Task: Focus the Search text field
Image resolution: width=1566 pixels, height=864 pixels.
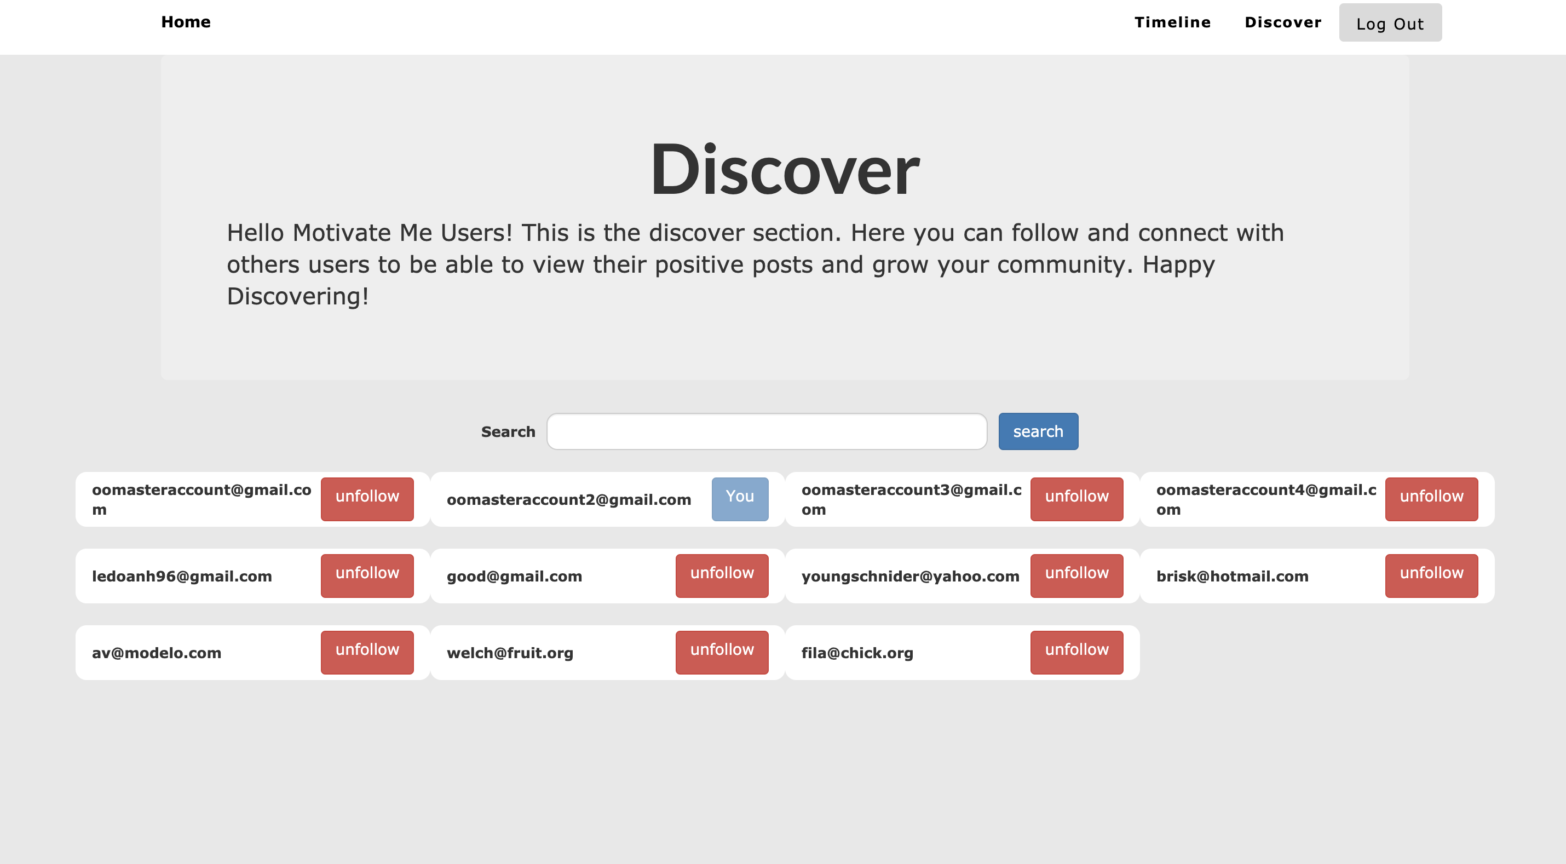Action: [766, 431]
